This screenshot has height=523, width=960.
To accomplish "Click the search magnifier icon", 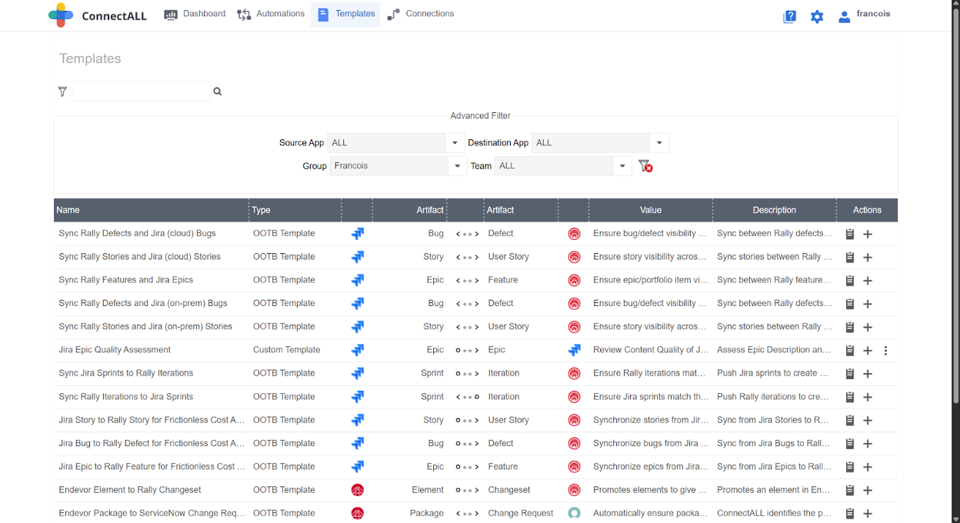I will [x=218, y=92].
